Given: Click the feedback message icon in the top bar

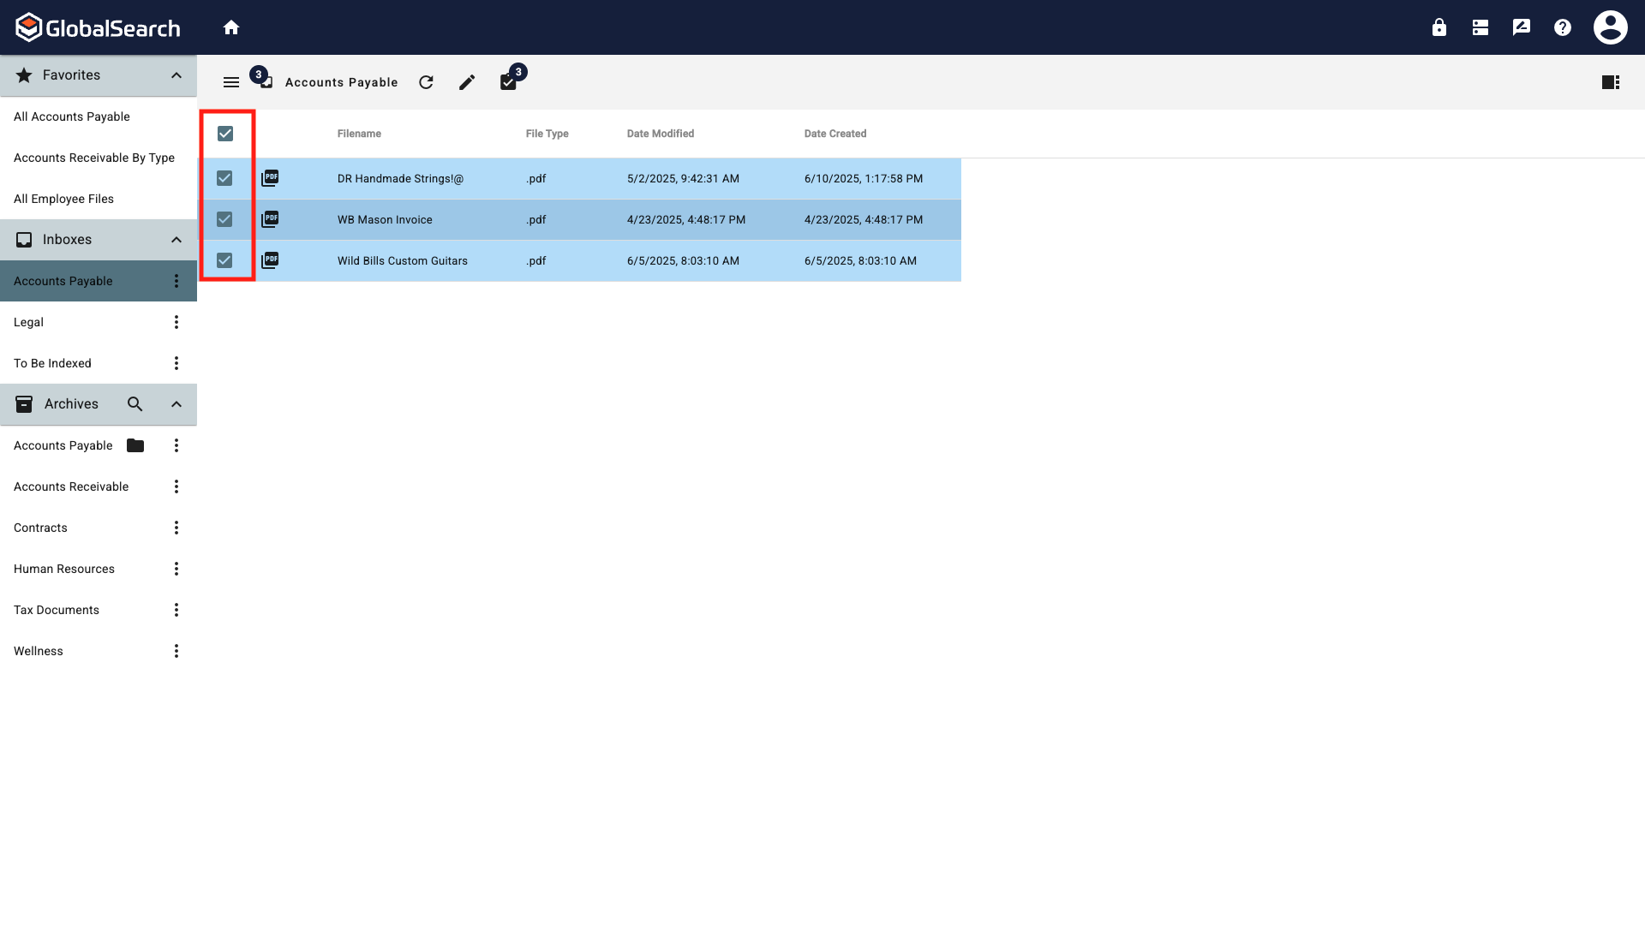Looking at the screenshot, I should click(x=1521, y=27).
